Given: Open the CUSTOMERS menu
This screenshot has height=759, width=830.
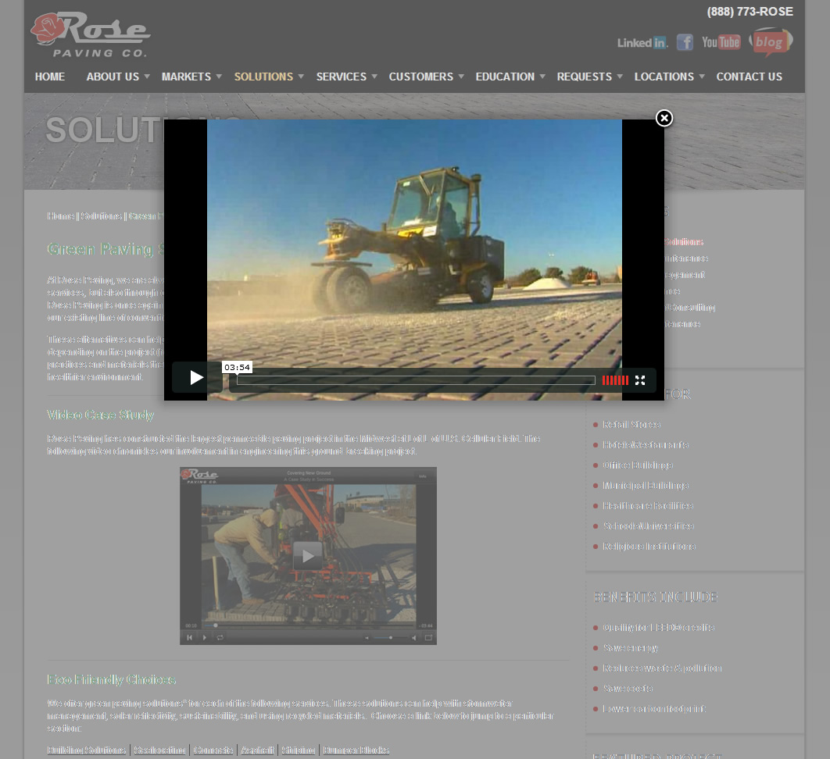Looking at the screenshot, I should (x=420, y=77).
